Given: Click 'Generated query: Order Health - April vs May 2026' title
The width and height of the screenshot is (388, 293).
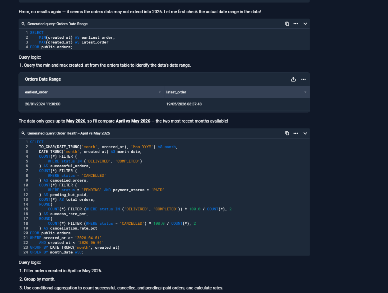Looking at the screenshot, I should (68, 133).
